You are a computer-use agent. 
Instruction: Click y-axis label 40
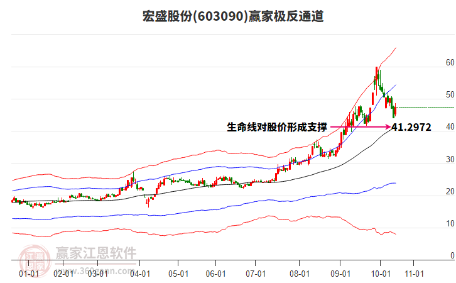[x=450, y=126]
